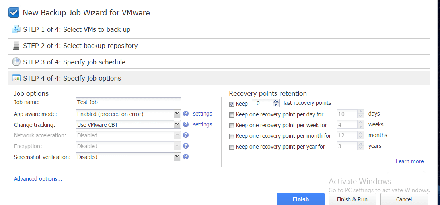Click the wizard checkmark logo icon
This screenshot has height=205, width=440.
[14, 12]
